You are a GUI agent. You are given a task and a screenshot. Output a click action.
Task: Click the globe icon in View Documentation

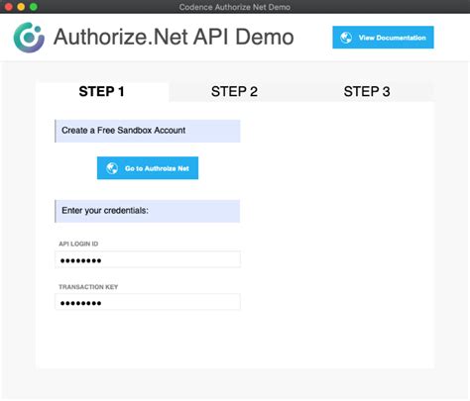[346, 38]
